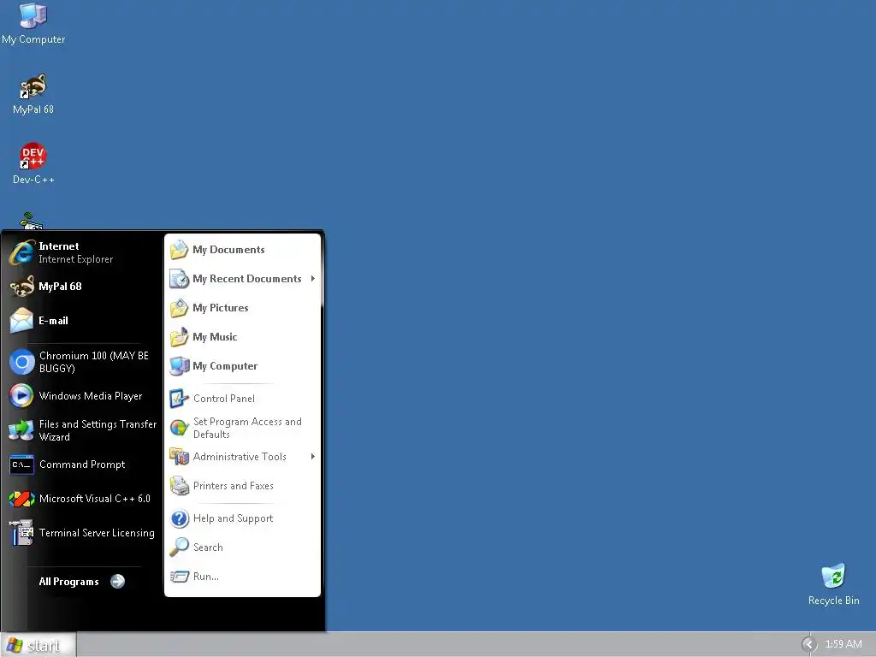
Task: Click "Internet Explorer" subtitle text
Action: (76, 259)
